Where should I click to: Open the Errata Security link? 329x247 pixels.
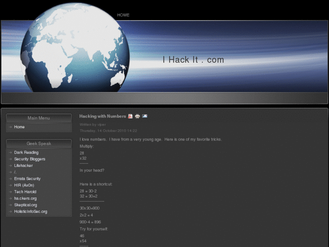coord(27,179)
